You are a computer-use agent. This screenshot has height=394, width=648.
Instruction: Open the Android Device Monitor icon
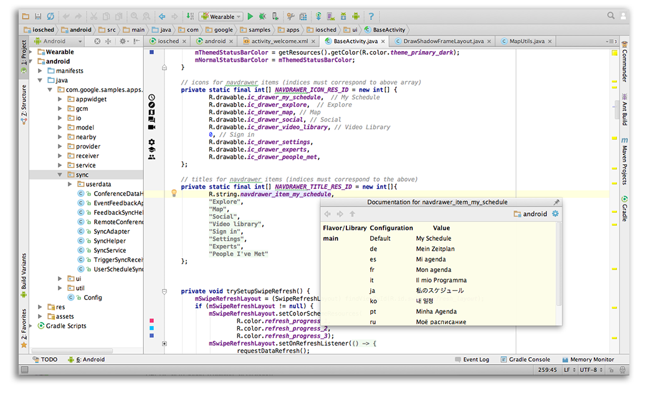coord(356,17)
